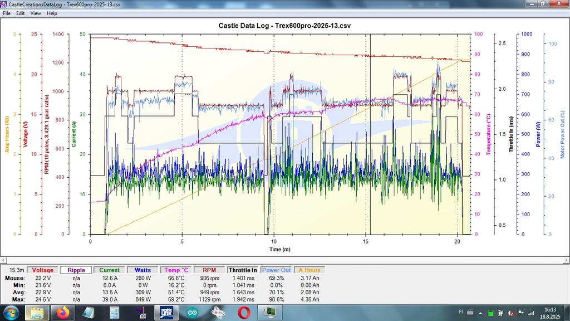Viewport: 570px width, 321px height.
Task: Open the File menu
Action: tap(7, 13)
